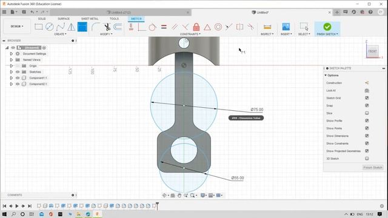
Task: Enable the 3D Sketch checkbox
Action: click(367, 159)
